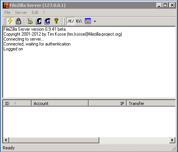
Task: Click the yellow question mark help icon
Action: [x=56, y=21]
